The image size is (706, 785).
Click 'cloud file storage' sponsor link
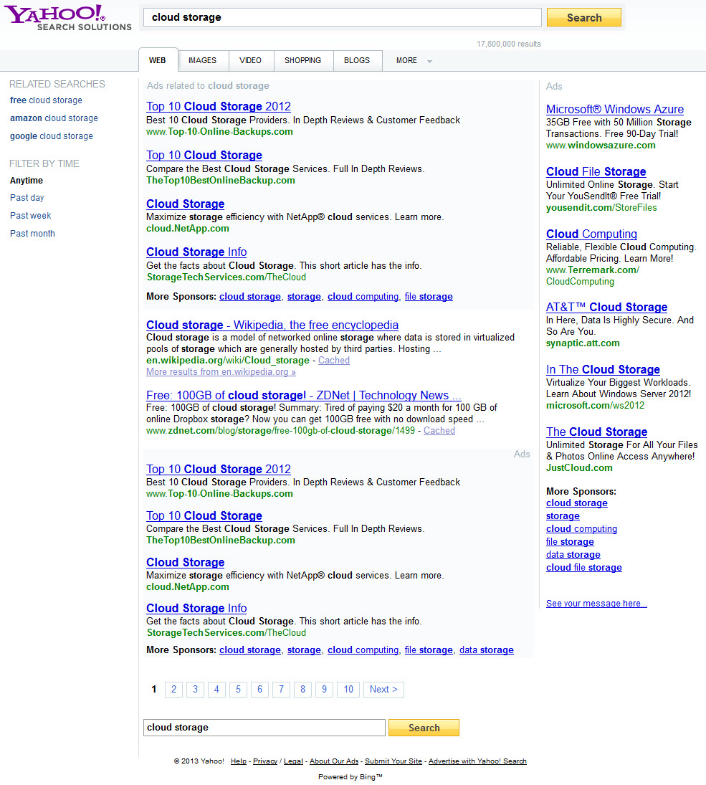pos(584,568)
